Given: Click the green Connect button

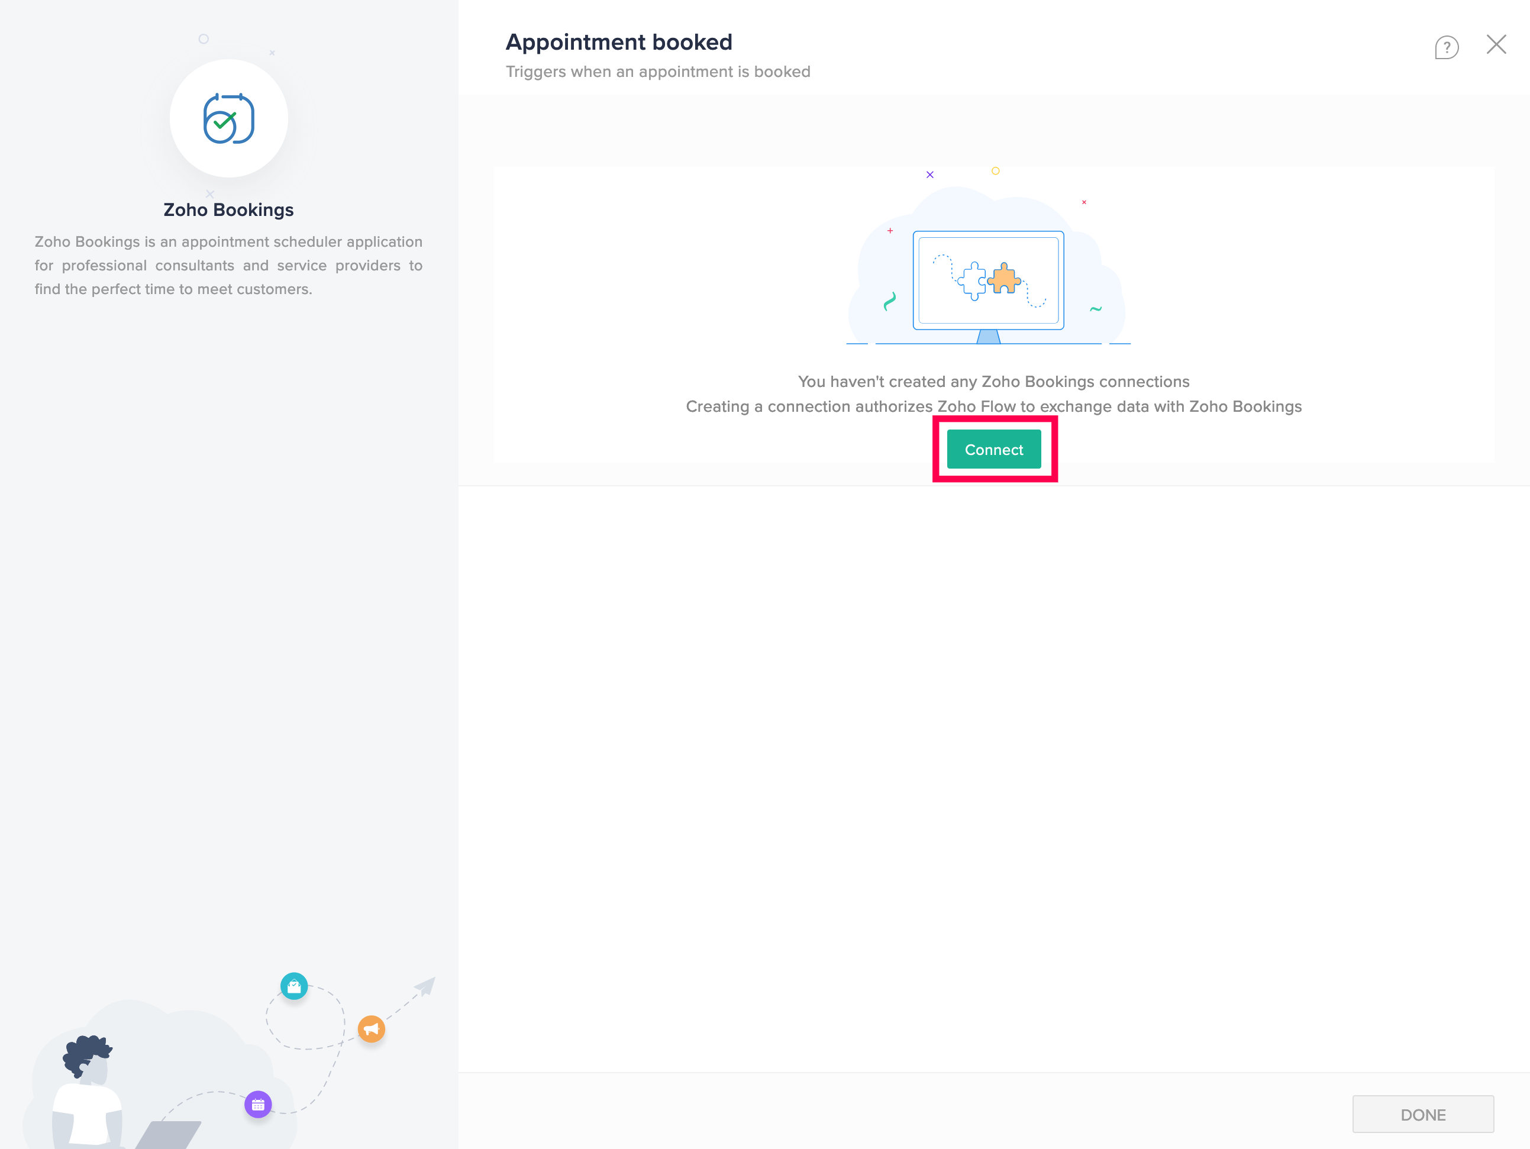Looking at the screenshot, I should (x=993, y=450).
